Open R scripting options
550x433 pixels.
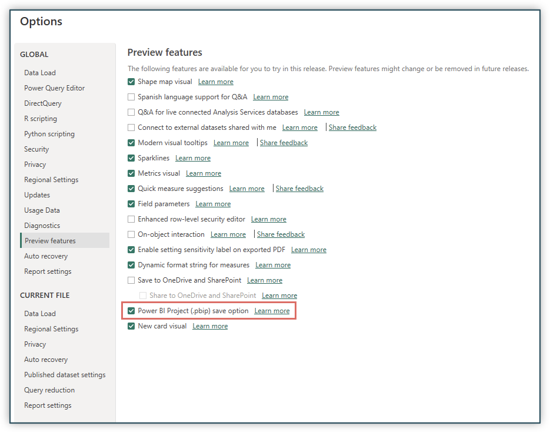(x=41, y=119)
